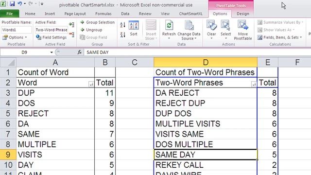Select the cell containing DOS MULTIPLE

206,144
